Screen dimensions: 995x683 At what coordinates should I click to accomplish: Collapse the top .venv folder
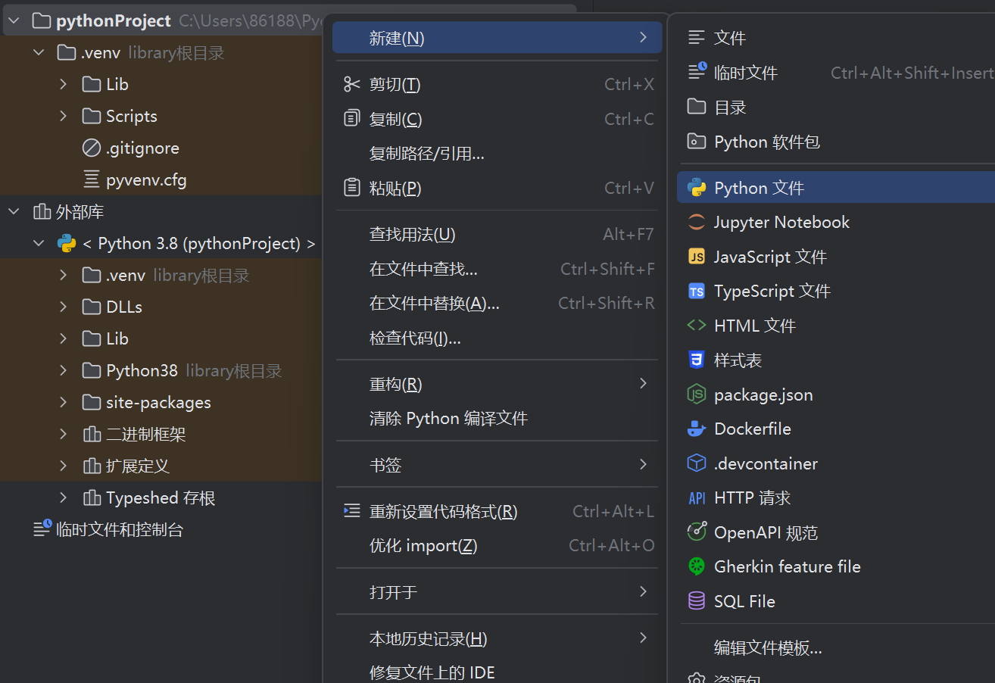coord(39,53)
